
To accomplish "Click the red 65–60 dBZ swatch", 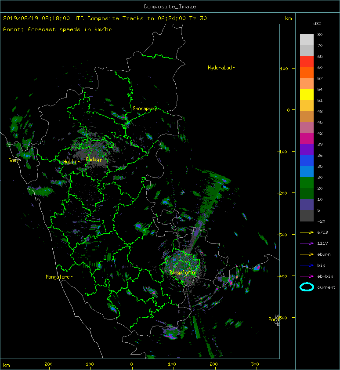I will (307, 62).
